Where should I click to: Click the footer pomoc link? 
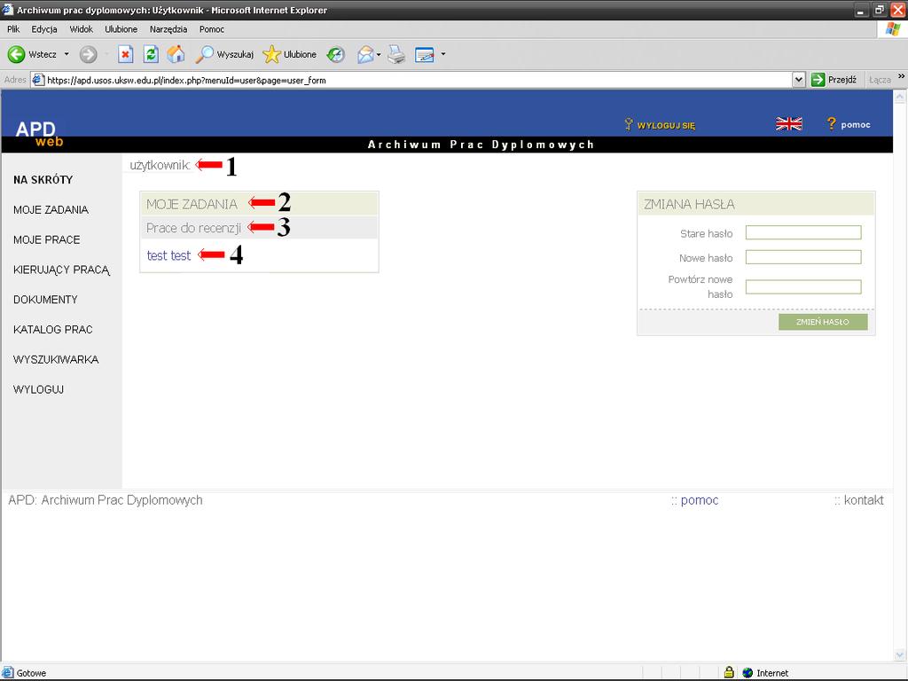(700, 500)
